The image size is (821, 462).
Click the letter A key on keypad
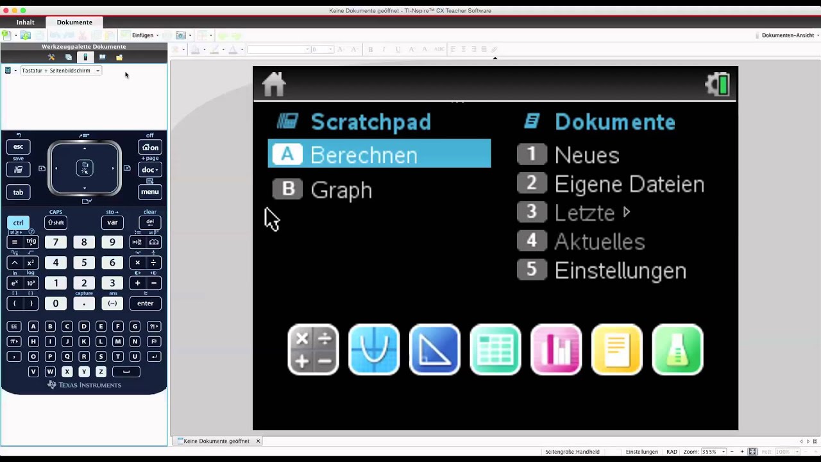(33, 326)
